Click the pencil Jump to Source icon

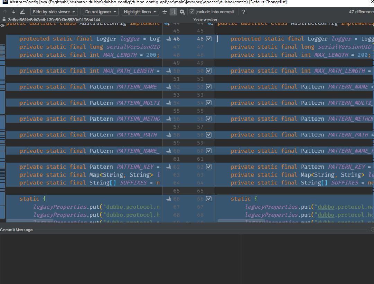[x=22, y=12]
